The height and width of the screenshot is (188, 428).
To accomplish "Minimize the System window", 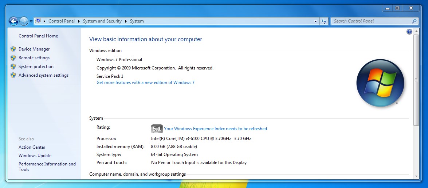I will (387, 8).
